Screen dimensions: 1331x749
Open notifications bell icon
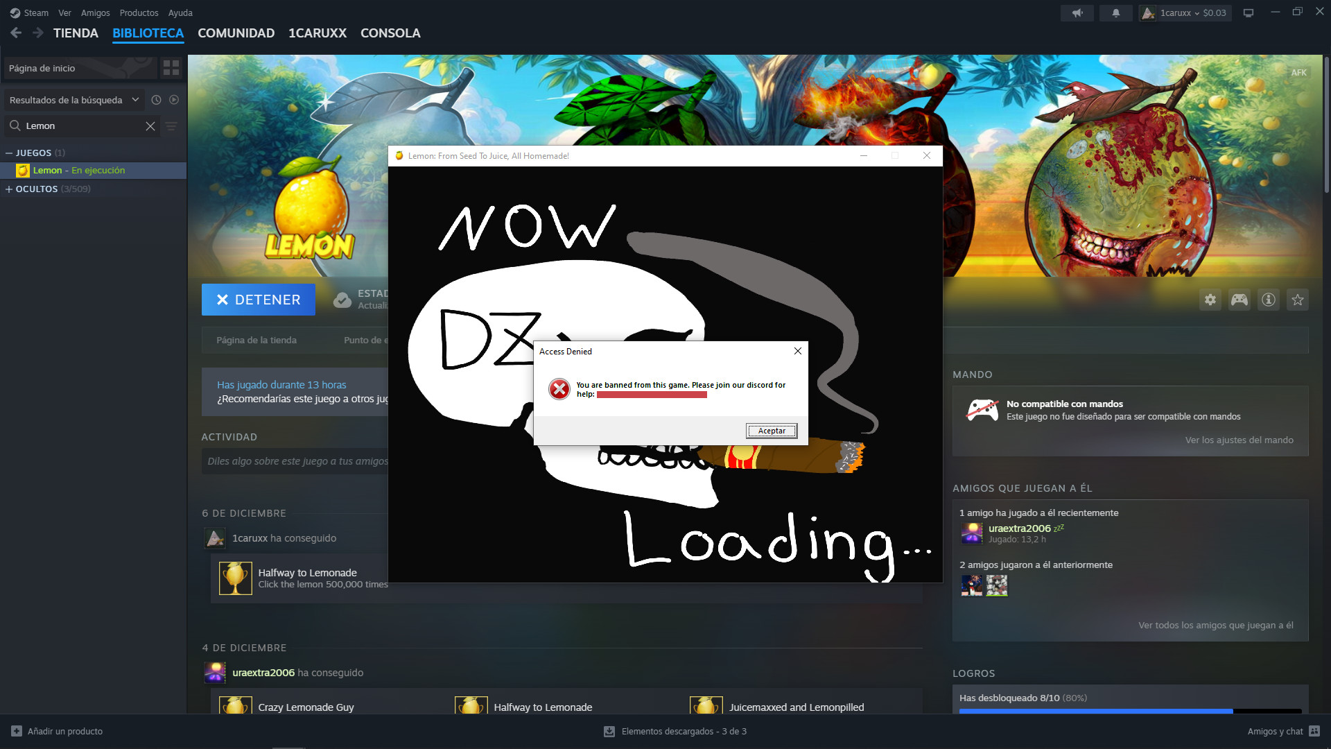tap(1116, 12)
